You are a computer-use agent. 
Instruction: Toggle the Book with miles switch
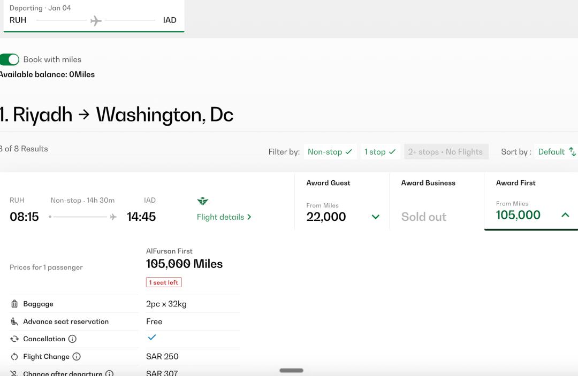(9, 60)
